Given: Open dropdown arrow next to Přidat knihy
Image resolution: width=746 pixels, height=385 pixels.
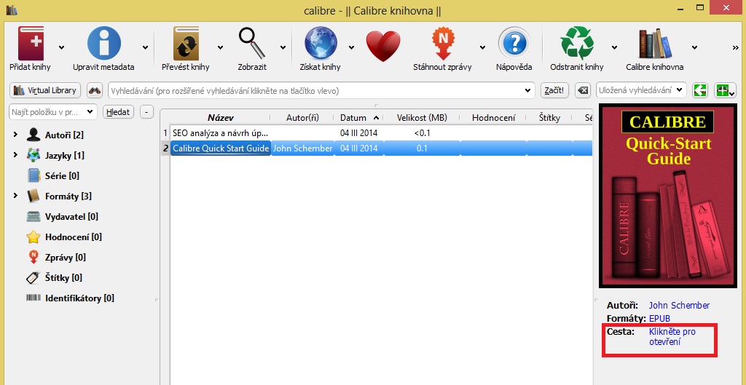Looking at the screenshot, I should [x=61, y=47].
